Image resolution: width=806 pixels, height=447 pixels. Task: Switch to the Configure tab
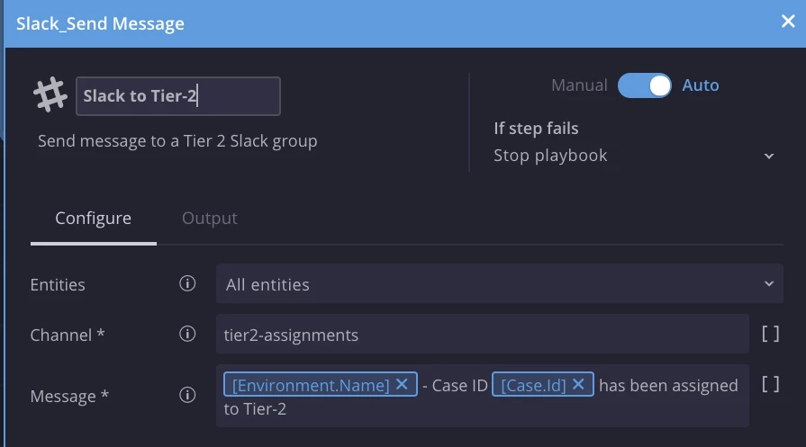pos(93,219)
